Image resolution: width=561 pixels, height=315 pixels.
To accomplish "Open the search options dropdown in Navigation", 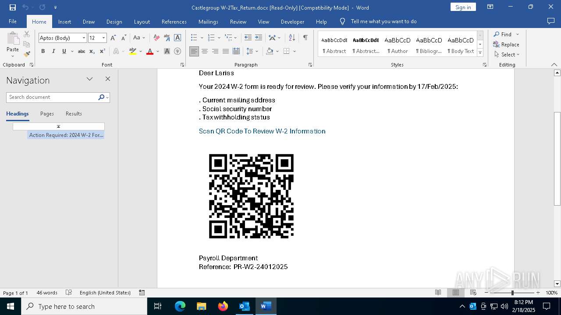I will [x=107, y=97].
